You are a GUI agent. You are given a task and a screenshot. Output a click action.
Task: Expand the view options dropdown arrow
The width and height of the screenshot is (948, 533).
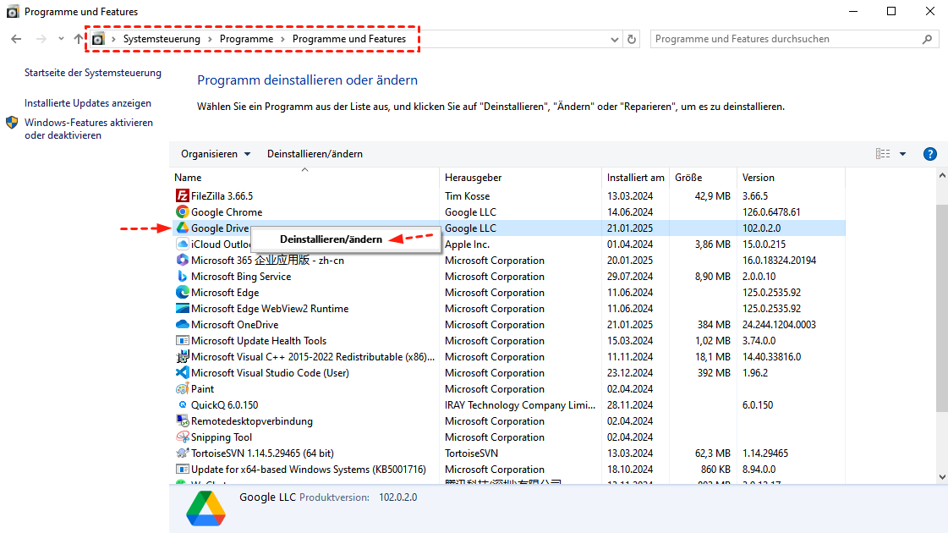pos(902,154)
